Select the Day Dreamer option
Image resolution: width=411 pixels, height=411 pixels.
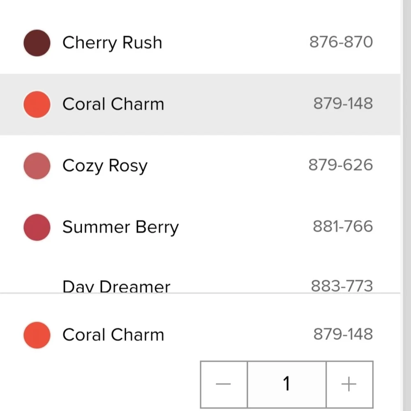116,286
